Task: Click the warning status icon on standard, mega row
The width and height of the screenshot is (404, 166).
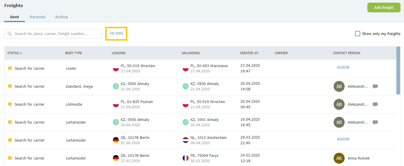Action: tap(10, 86)
